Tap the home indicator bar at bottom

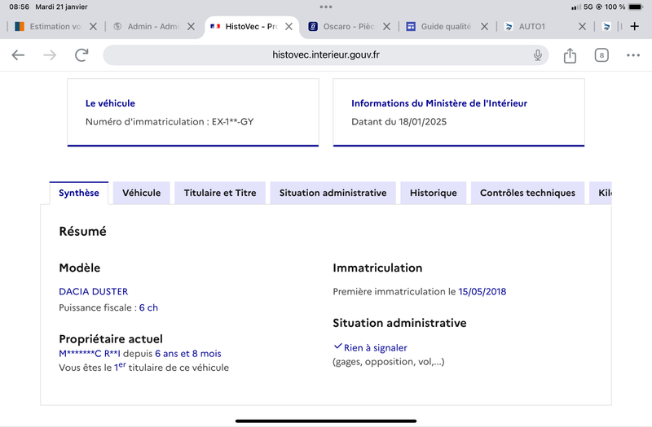pos(326,420)
